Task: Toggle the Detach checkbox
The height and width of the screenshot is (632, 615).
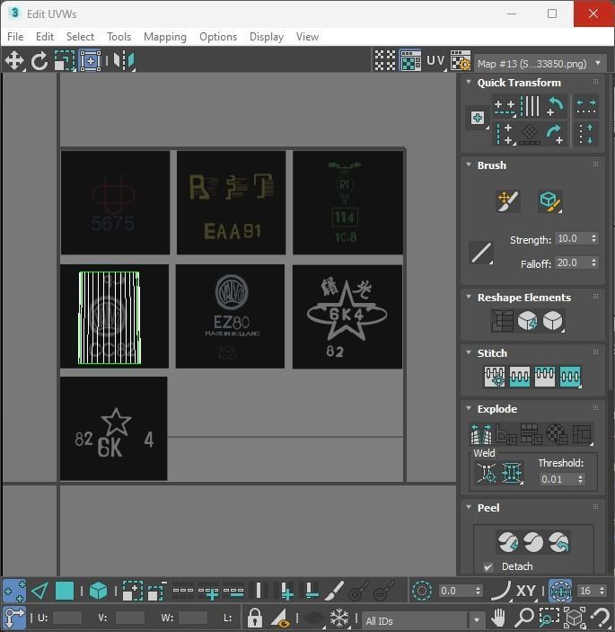Action: 488,567
